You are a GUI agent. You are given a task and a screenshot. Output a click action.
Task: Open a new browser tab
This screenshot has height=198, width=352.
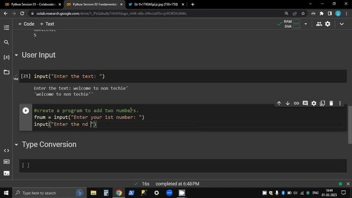(x=193, y=4)
